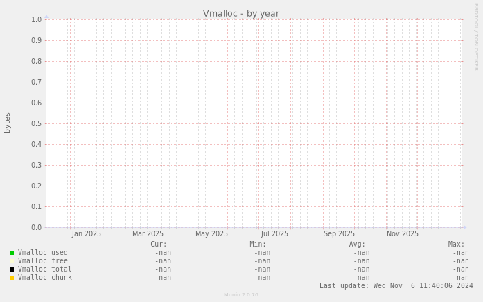Click the Avg: column header
Image resolution: width=483 pixels, height=302 pixels.
tap(357, 245)
